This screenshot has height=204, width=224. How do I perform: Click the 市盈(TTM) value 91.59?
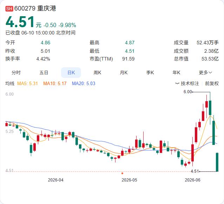click(x=128, y=59)
